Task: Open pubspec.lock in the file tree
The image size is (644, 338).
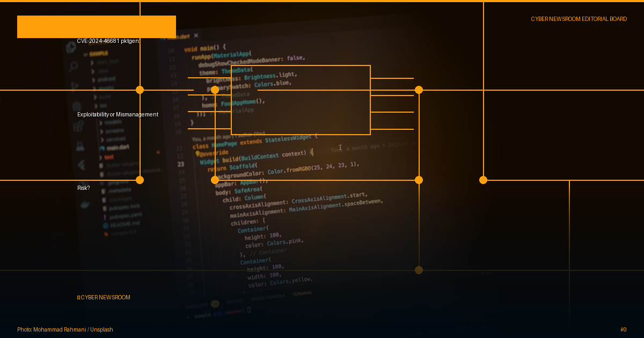Action: point(121,206)
